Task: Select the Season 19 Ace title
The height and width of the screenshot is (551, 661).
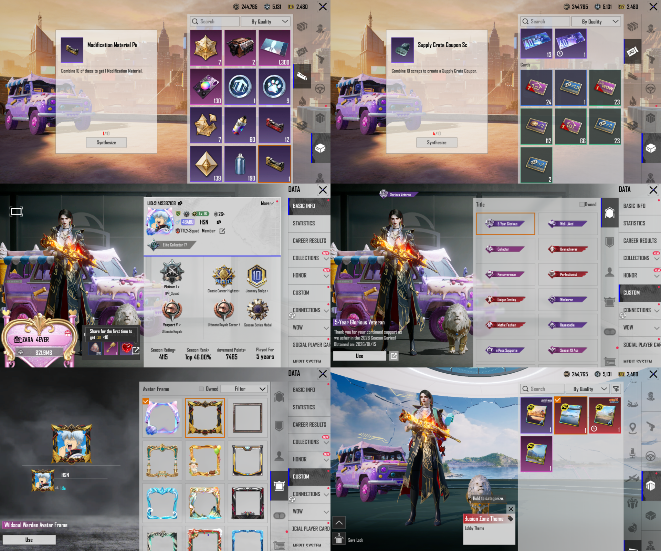Action: click(x=568, y=350)
